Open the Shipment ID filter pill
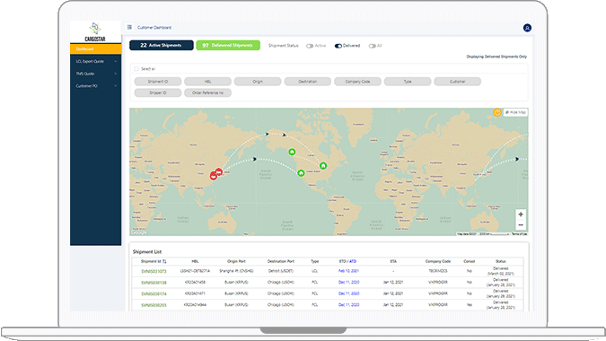 point(158,82)
